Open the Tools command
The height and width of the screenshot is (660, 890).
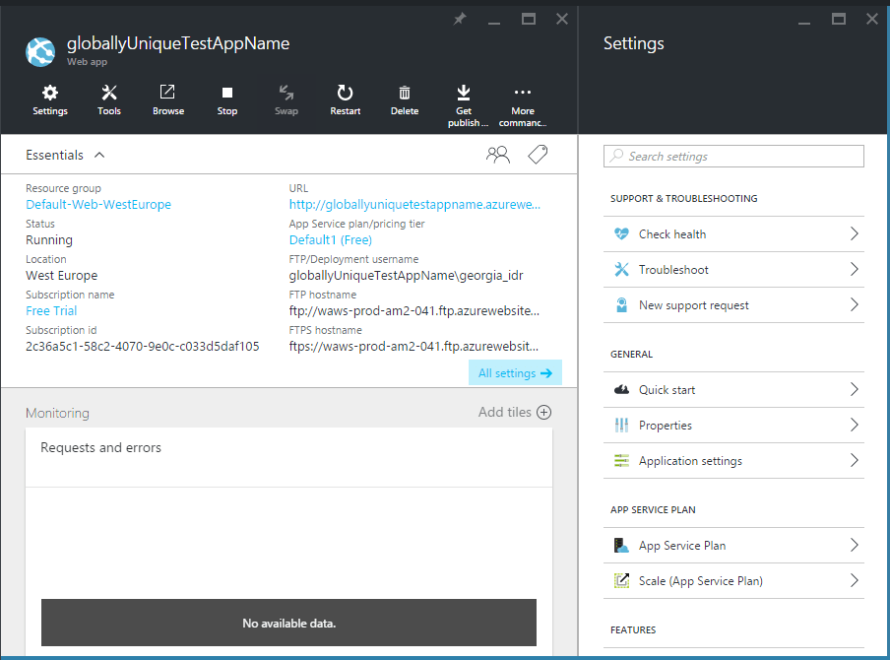click(109, 99)
